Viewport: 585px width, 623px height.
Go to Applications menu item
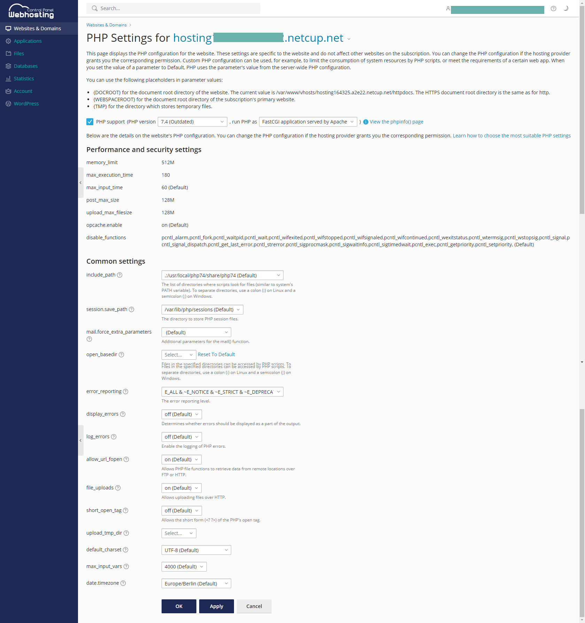tap(39, 41)
